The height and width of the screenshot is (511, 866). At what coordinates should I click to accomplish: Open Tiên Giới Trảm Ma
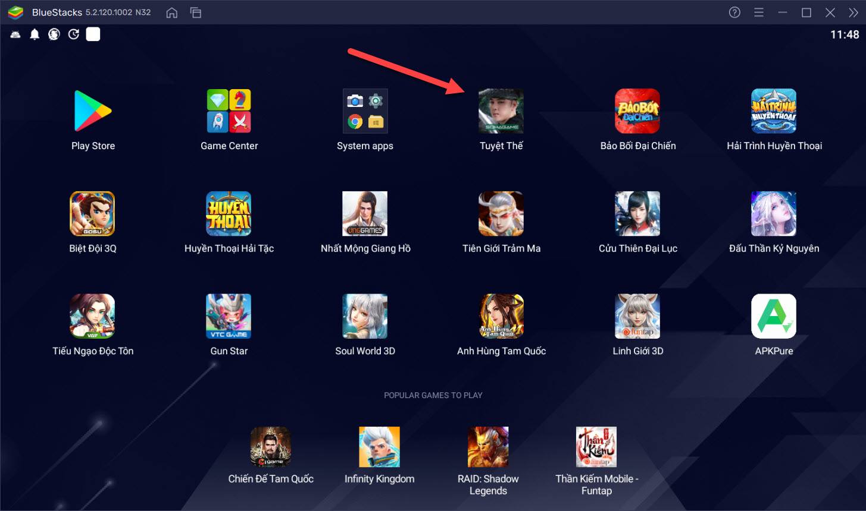pos(501,214)
